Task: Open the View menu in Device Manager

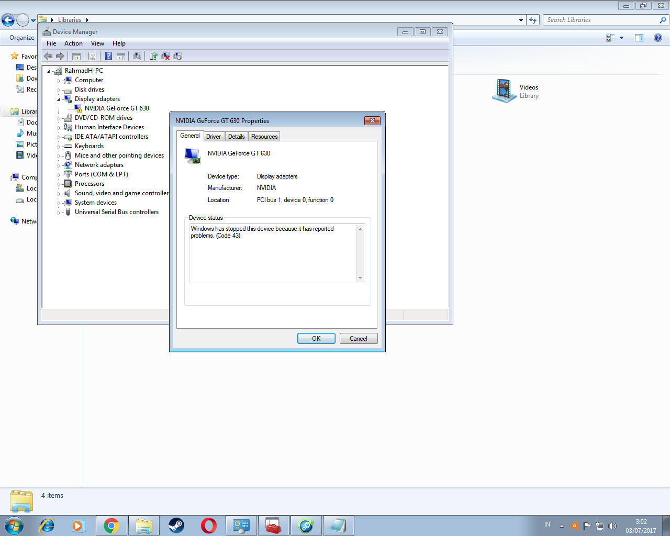Action: (97, 43)
